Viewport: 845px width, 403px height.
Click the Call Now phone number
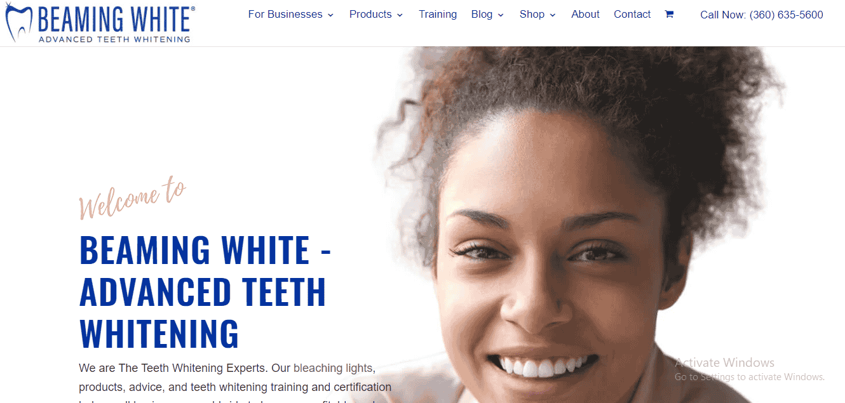762,15
